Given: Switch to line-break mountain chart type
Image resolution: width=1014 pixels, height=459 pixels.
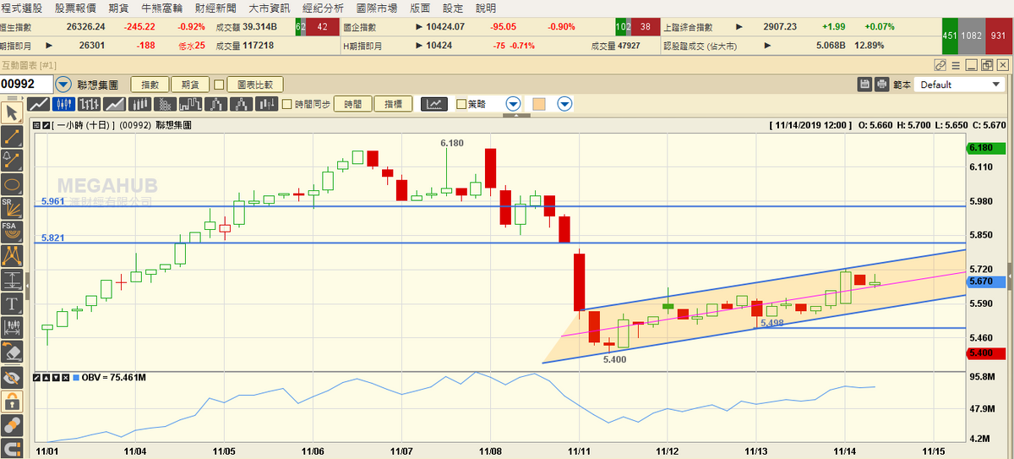Looking at the screenshot, I should [x=242, y=104].
